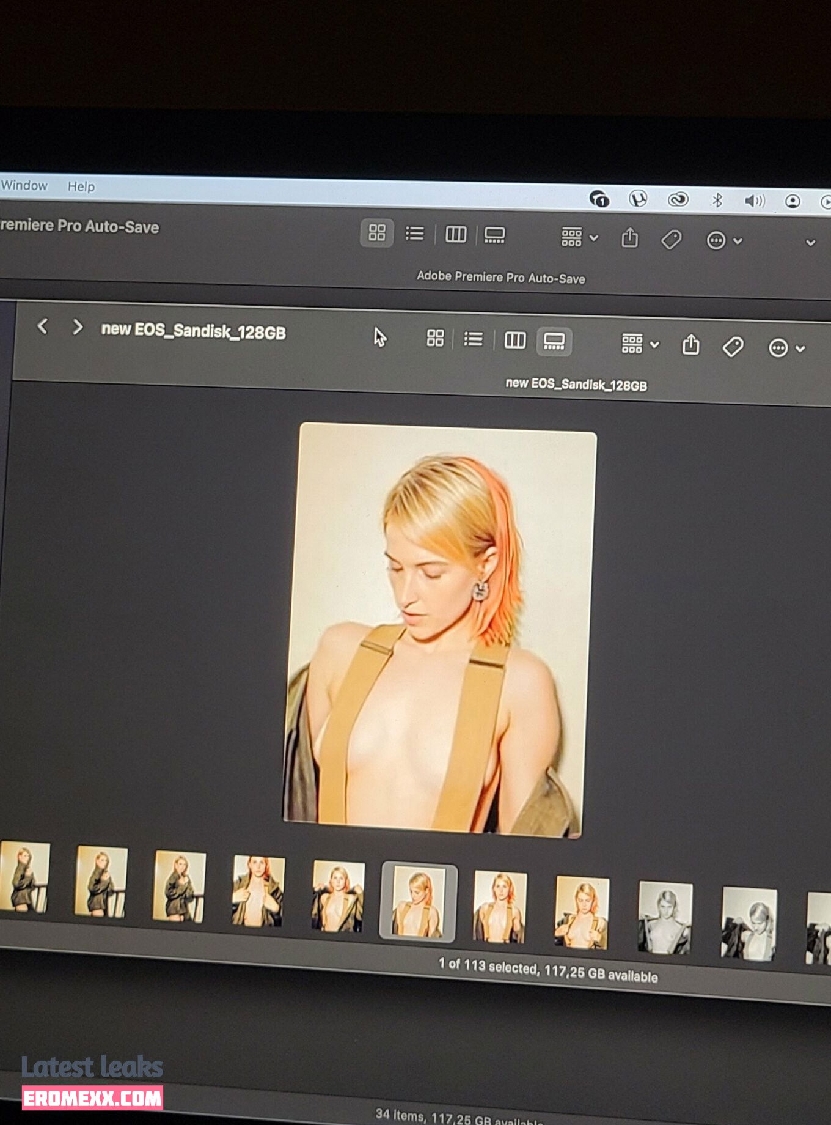Click the tag icon in the EOS_Sandisk_128GB window

tap(733, 347)
